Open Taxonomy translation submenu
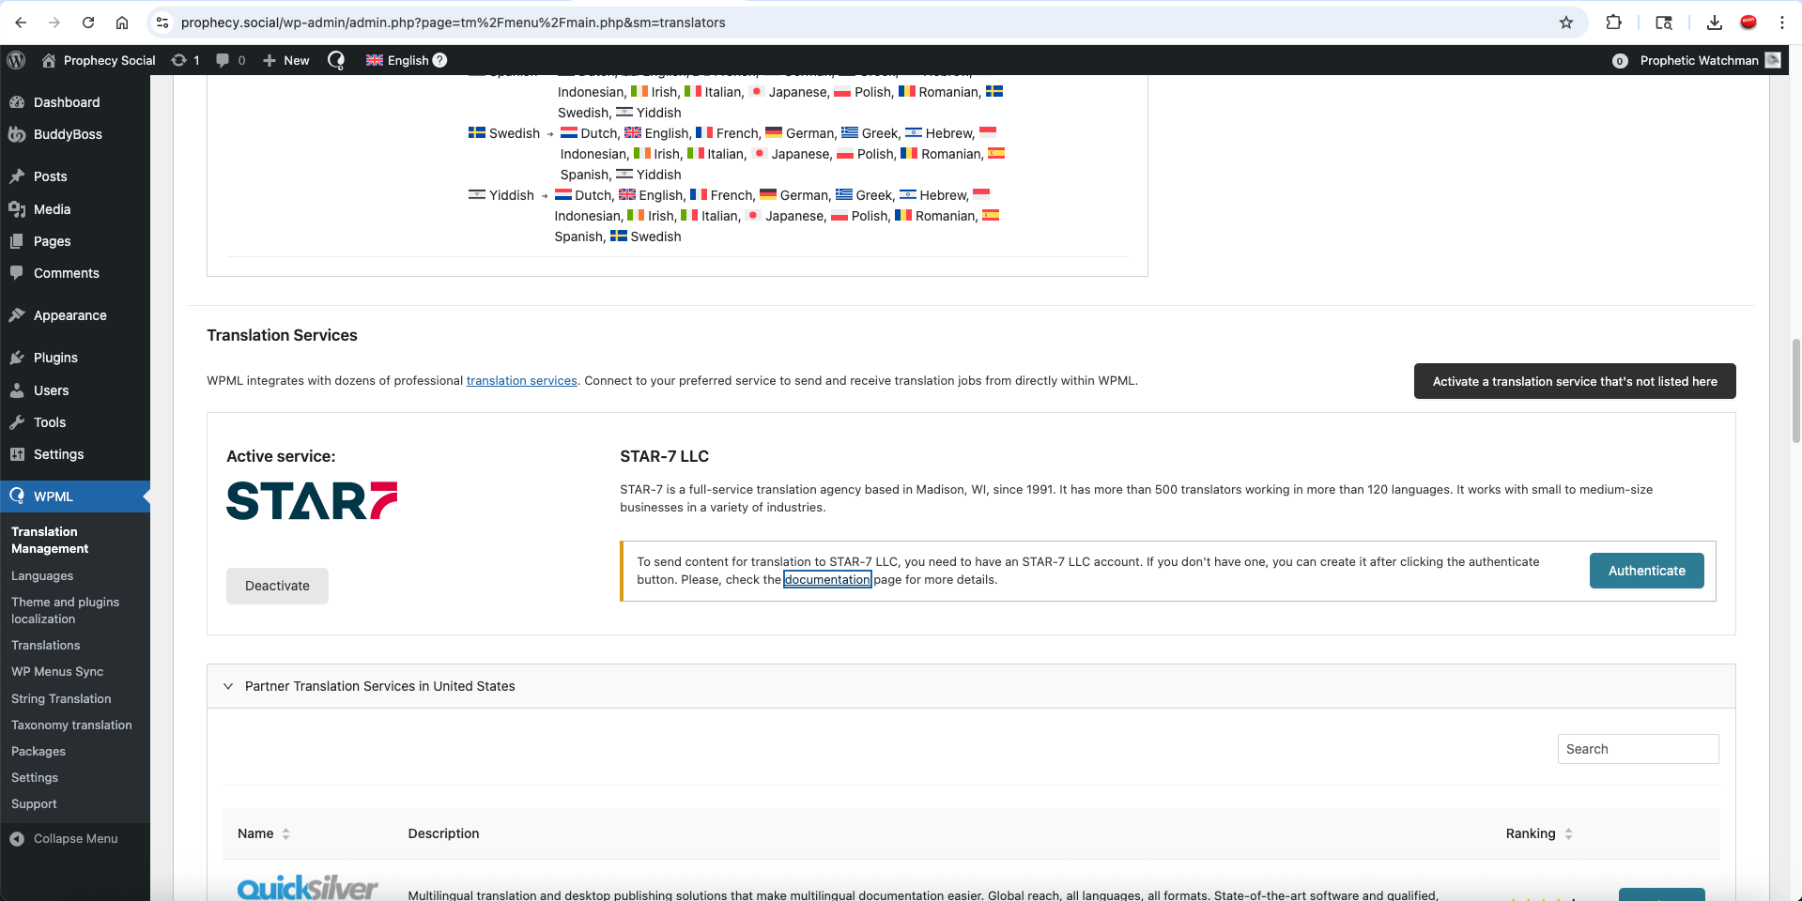This screenshot has width=1802, height=901. [71, 725]
